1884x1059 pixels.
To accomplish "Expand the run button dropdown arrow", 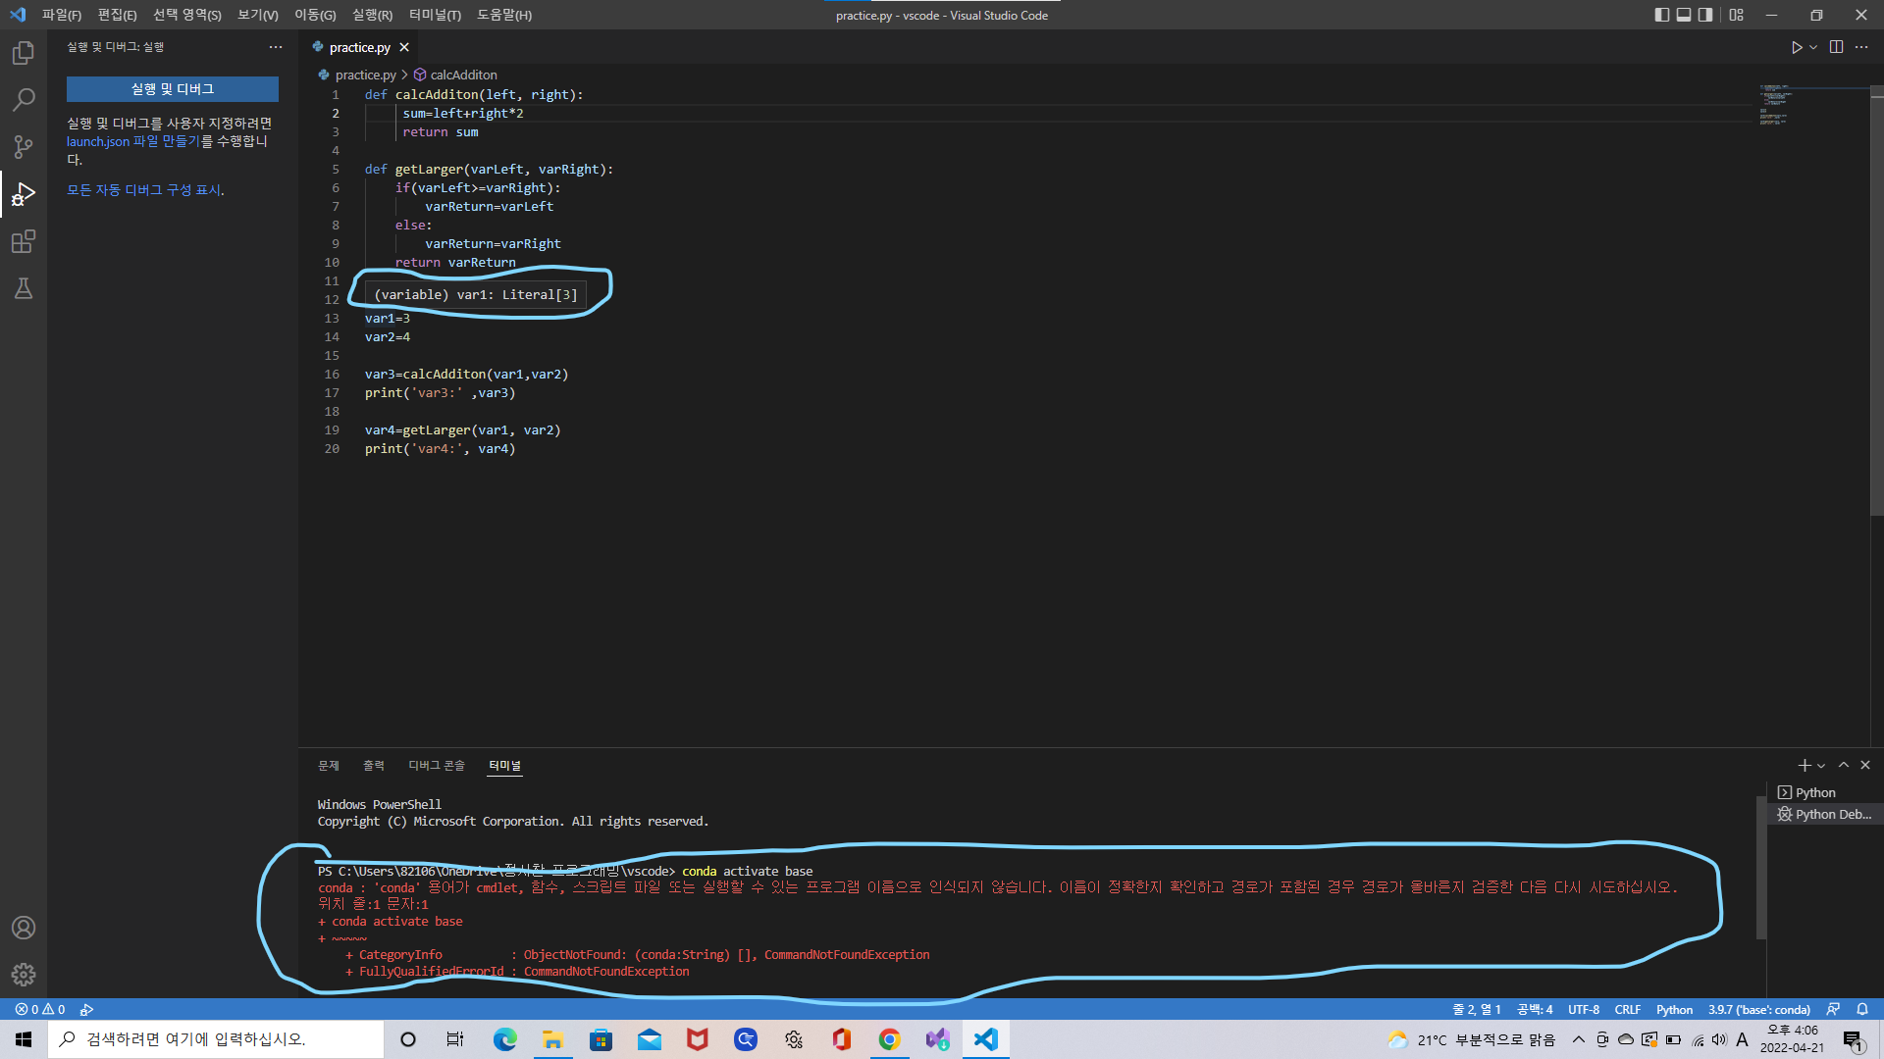I will point(1813,47).
